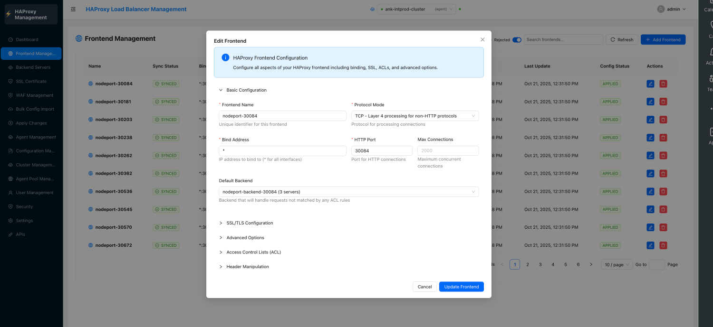
Task: Open WAF Management in the sidebar
Action: [31, 95]
